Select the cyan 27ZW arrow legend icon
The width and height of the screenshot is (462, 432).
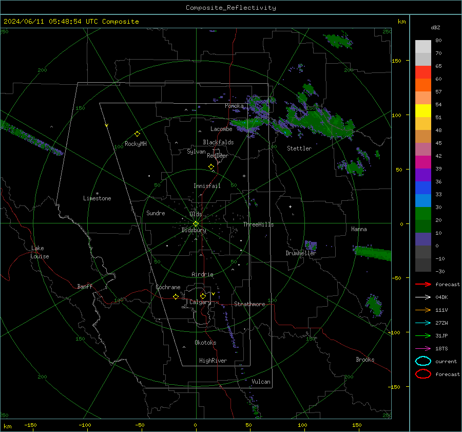[423, 323]
